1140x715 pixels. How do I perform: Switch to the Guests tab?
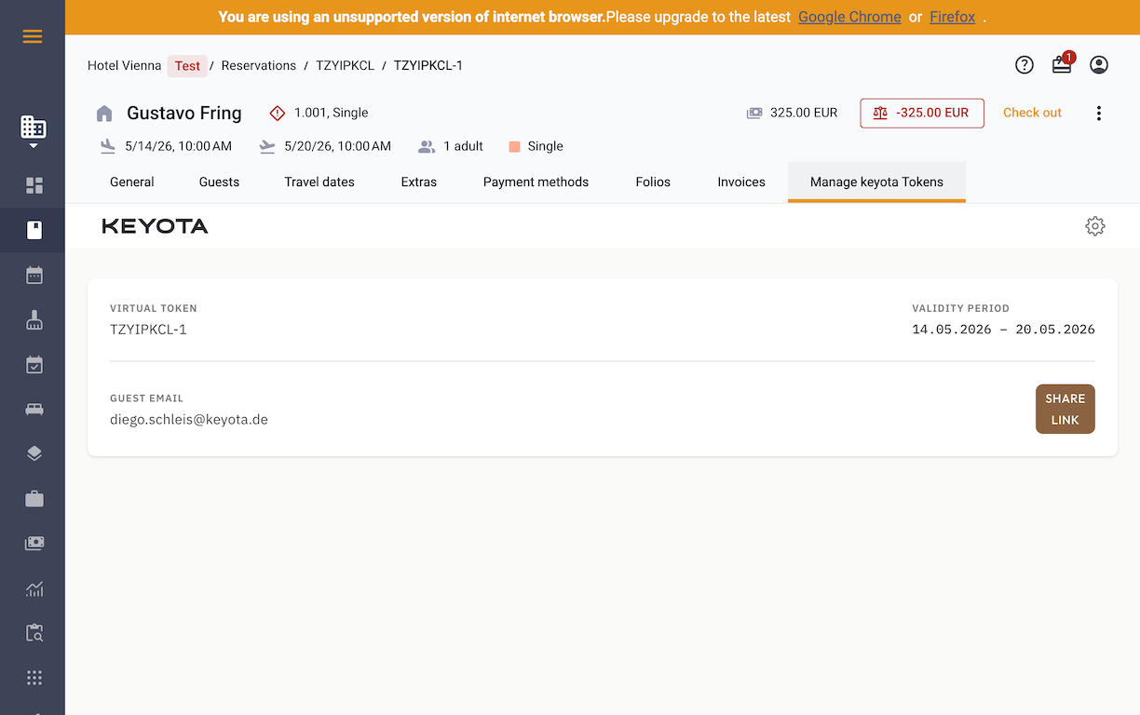pos(219,182)
